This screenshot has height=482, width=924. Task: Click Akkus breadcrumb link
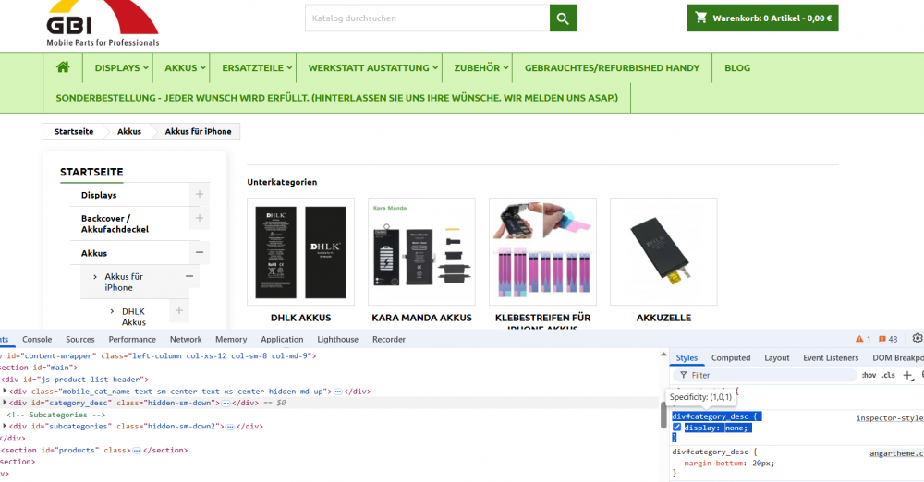129,131
